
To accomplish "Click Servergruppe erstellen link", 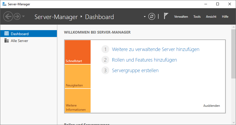I will pyautogui.click(x=135, y=71).
